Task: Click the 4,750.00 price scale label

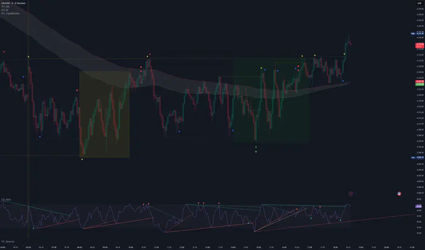Action: click(420, 9)
